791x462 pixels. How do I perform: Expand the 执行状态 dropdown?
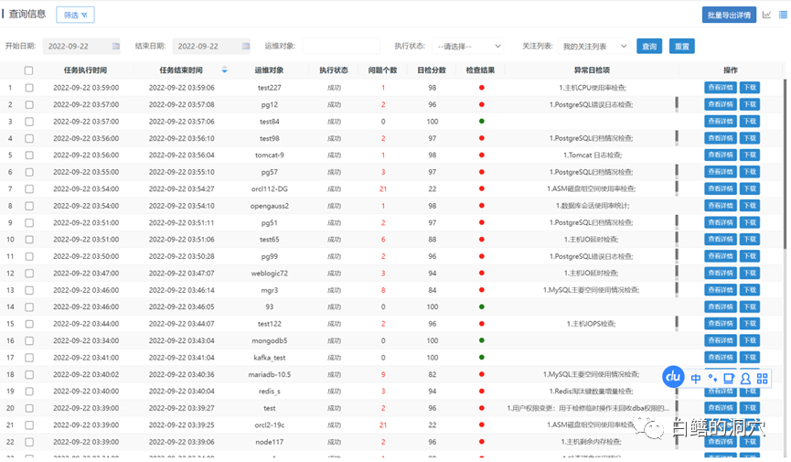469,46
